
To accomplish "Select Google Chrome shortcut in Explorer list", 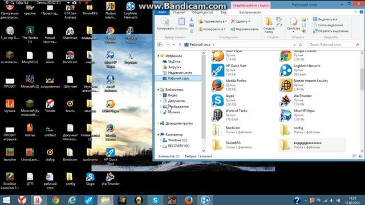I will pos(301,55).
